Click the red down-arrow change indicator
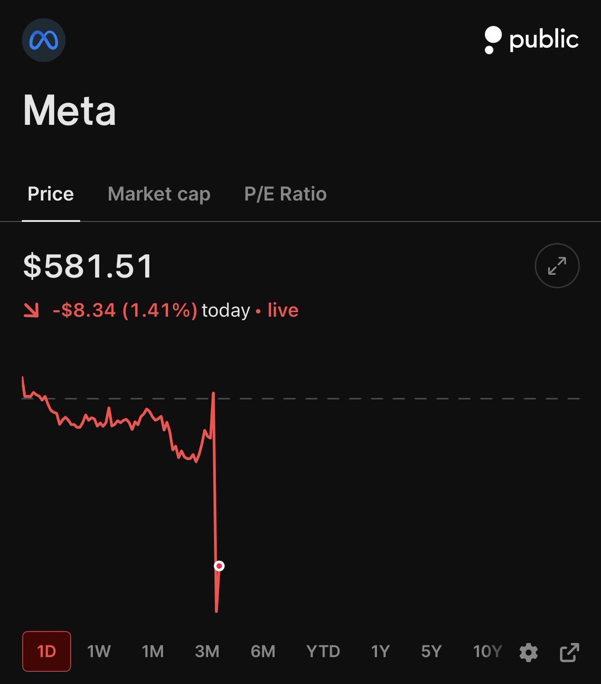Screen dimensions: 601x684 [31, 311]
